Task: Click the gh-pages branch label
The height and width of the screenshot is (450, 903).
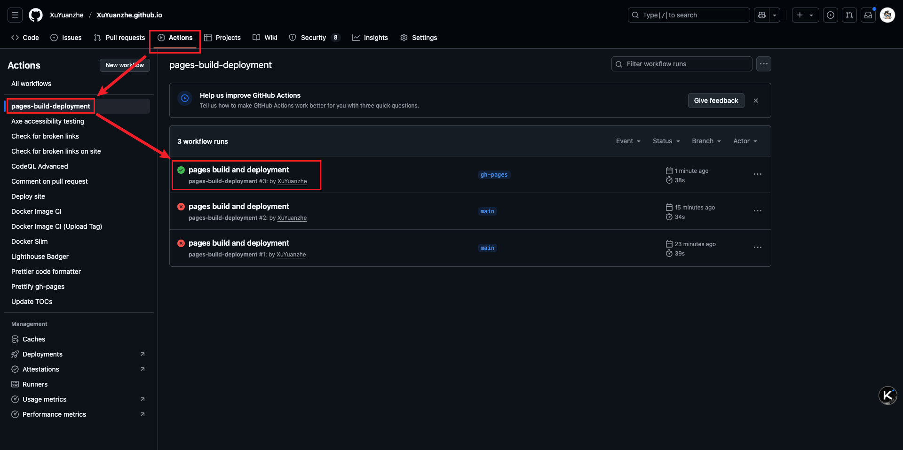Action: [x=494, y=175]
